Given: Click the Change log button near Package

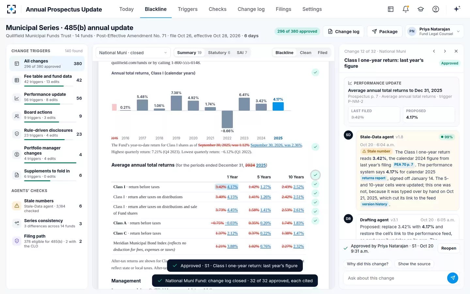Looking at the screenshot, I should [343, 31].
